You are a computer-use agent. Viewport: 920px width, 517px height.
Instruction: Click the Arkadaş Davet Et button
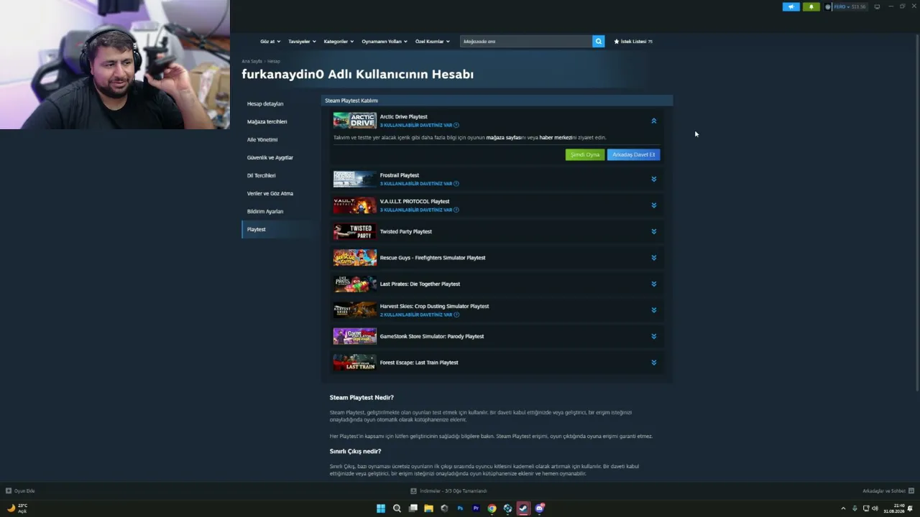[x=633, y=155]
